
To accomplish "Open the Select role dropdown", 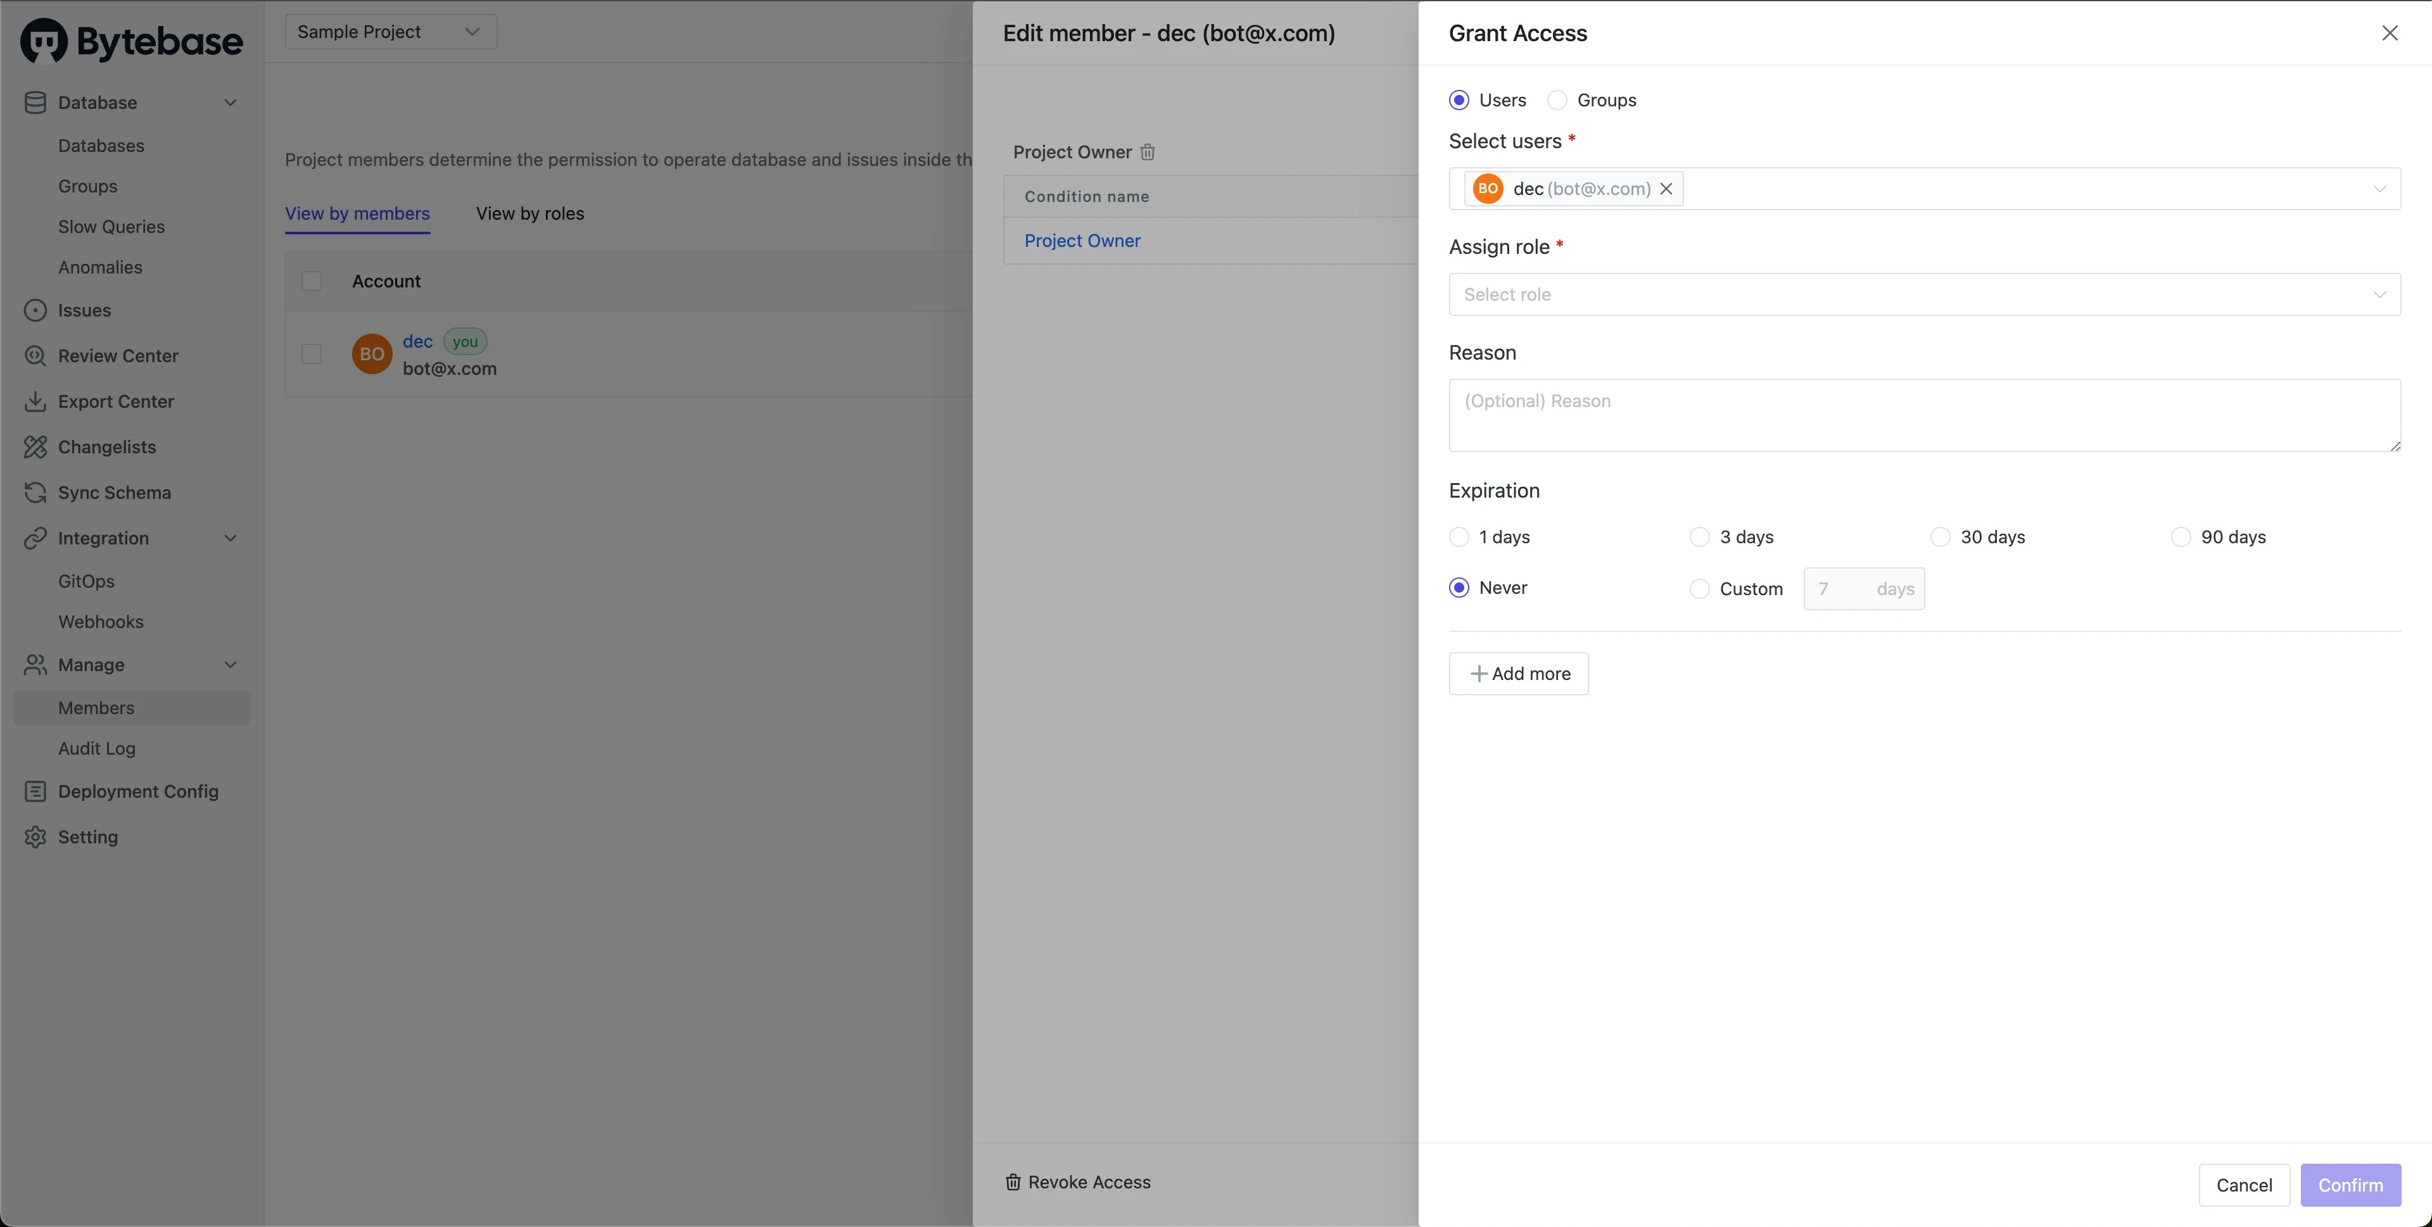I will (x=1923, y=294).
